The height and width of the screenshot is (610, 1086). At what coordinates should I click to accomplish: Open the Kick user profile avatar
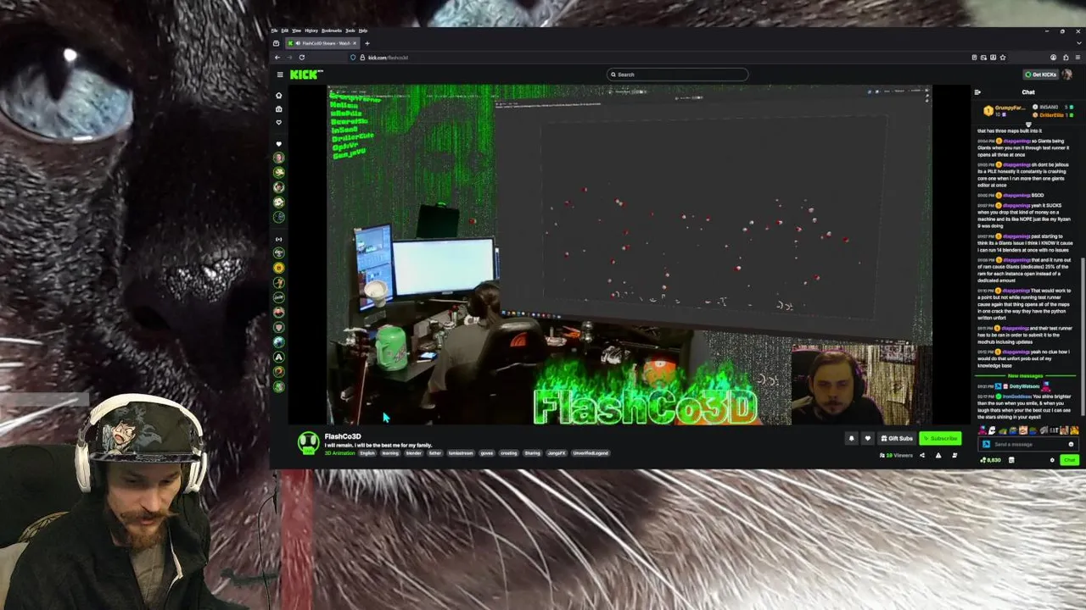1066,75
